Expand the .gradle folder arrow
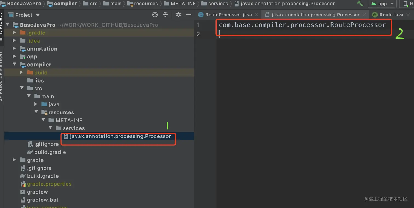 point(14,33)
